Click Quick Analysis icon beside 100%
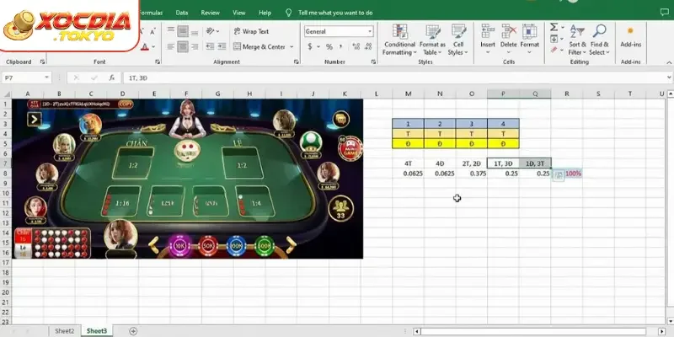Viewport: 674px width, 337px height. pos(559,174)
